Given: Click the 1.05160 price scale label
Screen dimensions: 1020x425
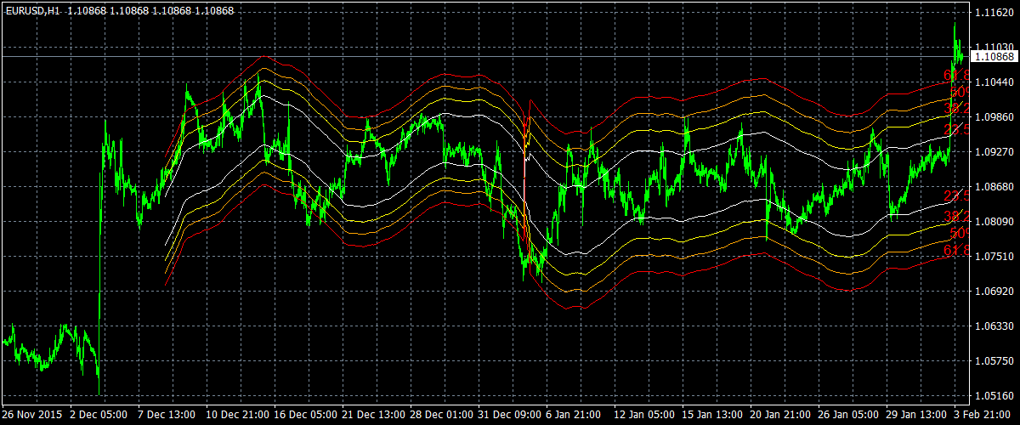Looking at the screenshot, I should pos(994,396).
